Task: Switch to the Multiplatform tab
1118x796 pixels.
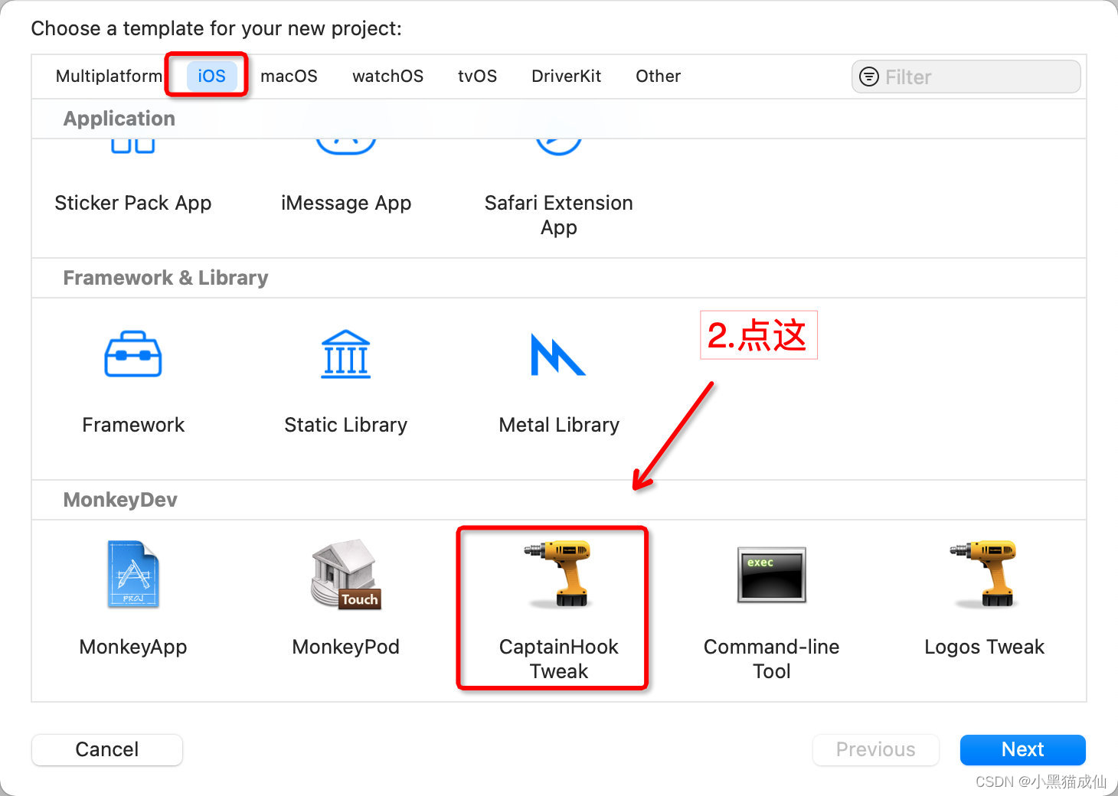Action: pos(109,76)
